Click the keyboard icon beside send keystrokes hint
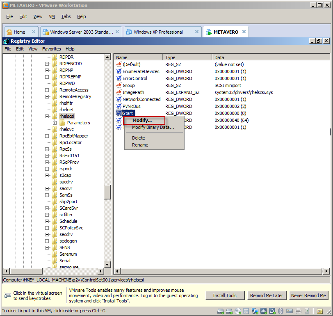The width and height of the screenshot is (333, 316). [8, 295]
